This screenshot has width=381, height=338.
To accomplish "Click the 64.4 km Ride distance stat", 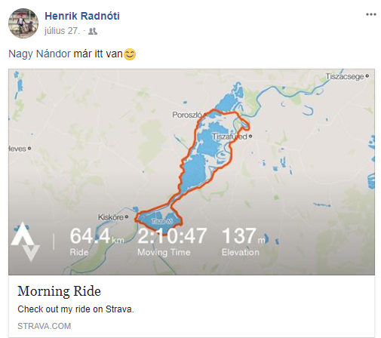I will pyautogui.click(x=97, y=241).
